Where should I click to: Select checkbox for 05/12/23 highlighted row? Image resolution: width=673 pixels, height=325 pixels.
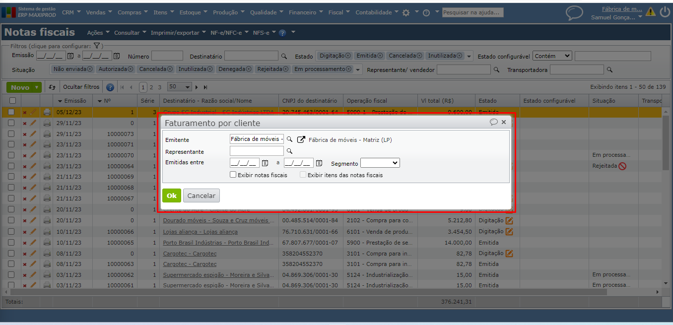[11, 112]
